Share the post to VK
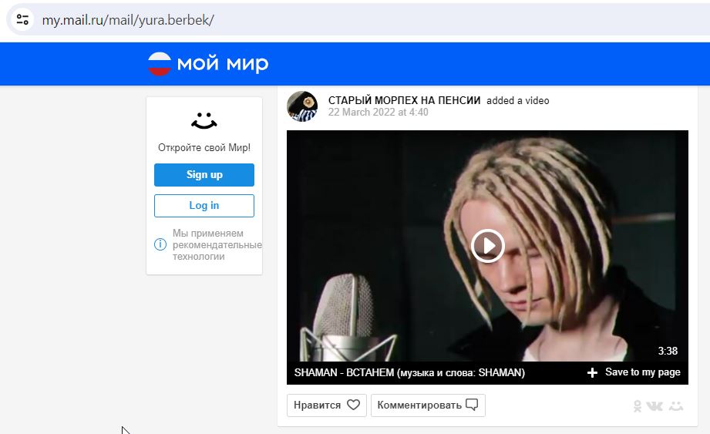710x434 pixels. (654, 406)
